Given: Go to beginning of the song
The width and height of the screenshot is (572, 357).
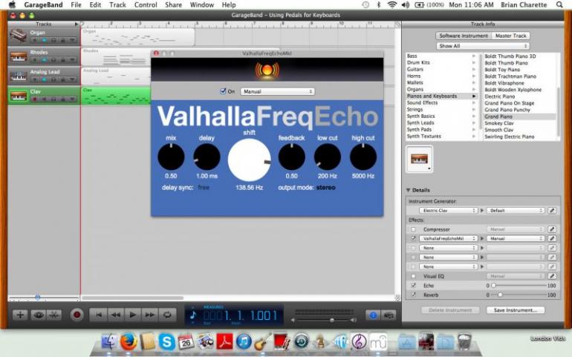Looking at the screenshot, I should click(99, 315).
